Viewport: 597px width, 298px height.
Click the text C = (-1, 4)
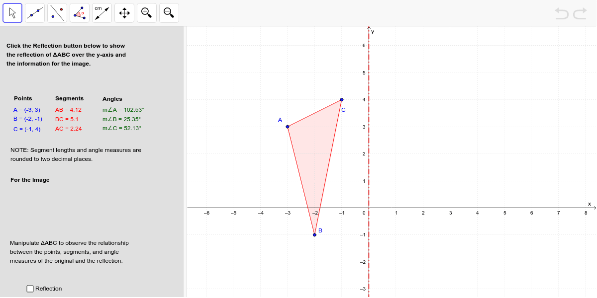click(27, 129)
